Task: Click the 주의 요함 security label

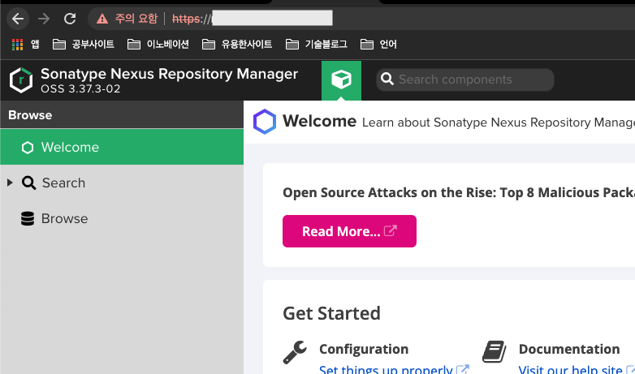Action: [136, 19]
